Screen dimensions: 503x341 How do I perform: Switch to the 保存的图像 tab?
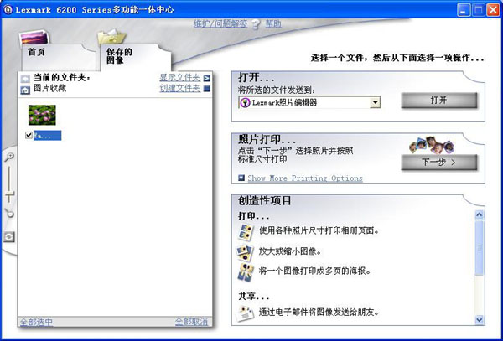(x=119, y=55)
